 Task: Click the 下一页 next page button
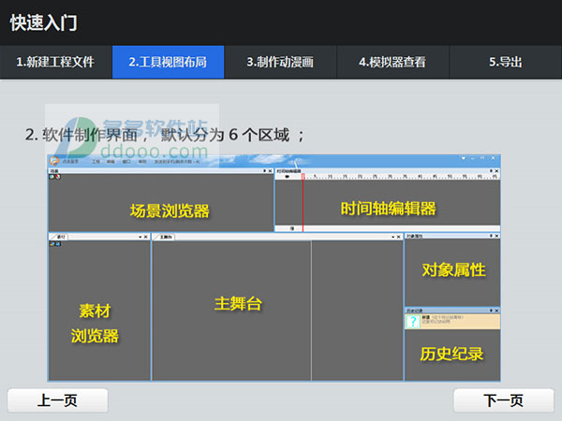tap(503, 400)
